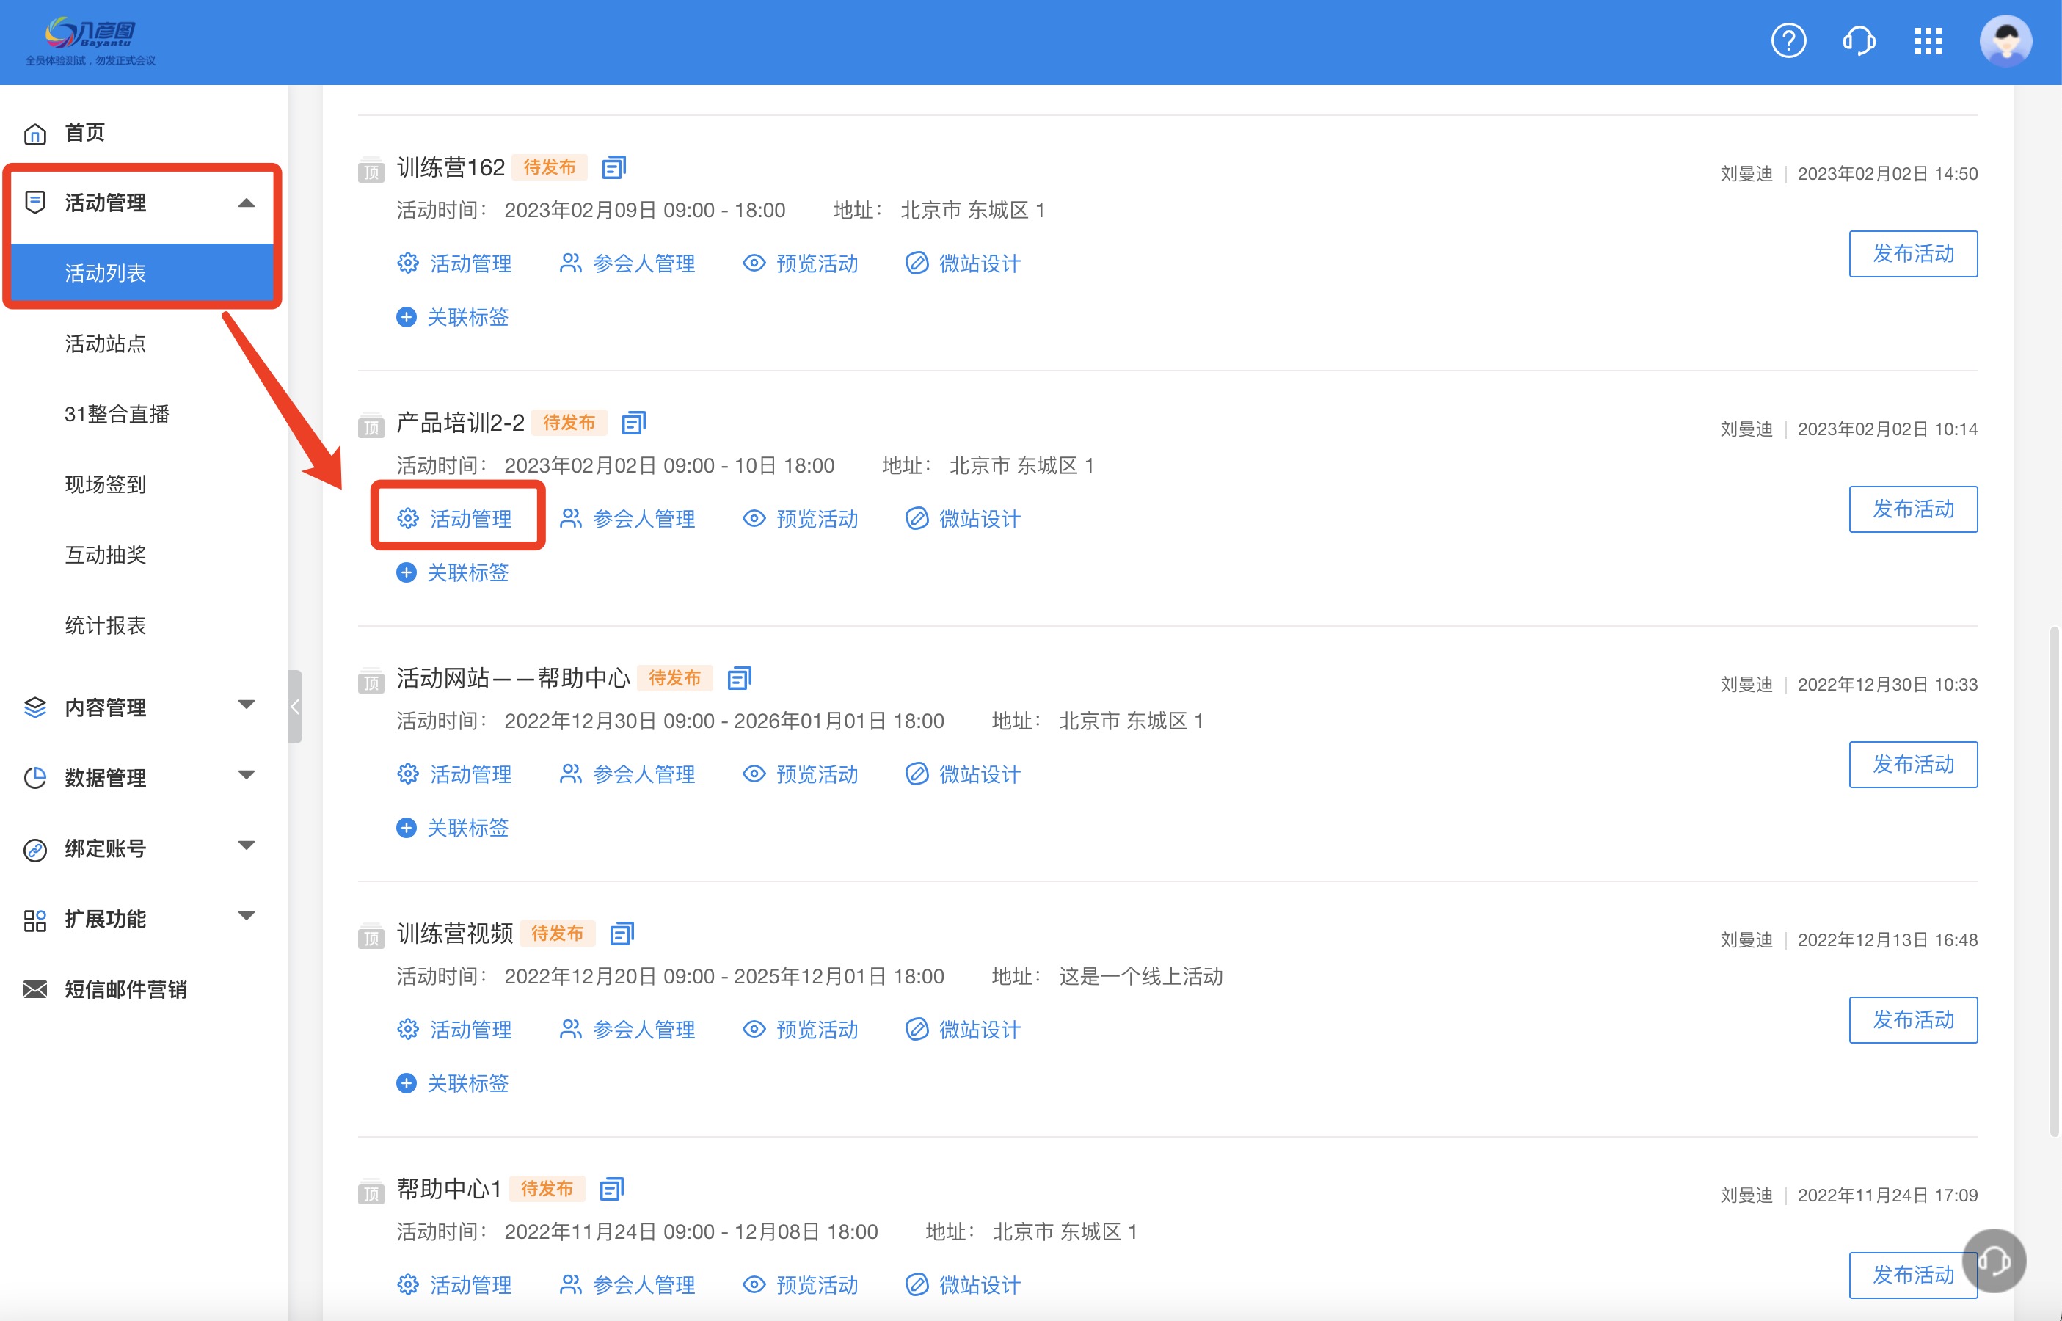Open 参会人管理 for 训练营162
Viewport: 2062px width, 1321px height.
click(x=627, y=263)
